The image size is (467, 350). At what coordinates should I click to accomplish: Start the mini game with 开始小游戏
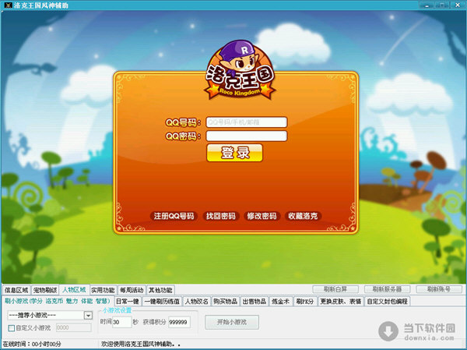[232, 322]
